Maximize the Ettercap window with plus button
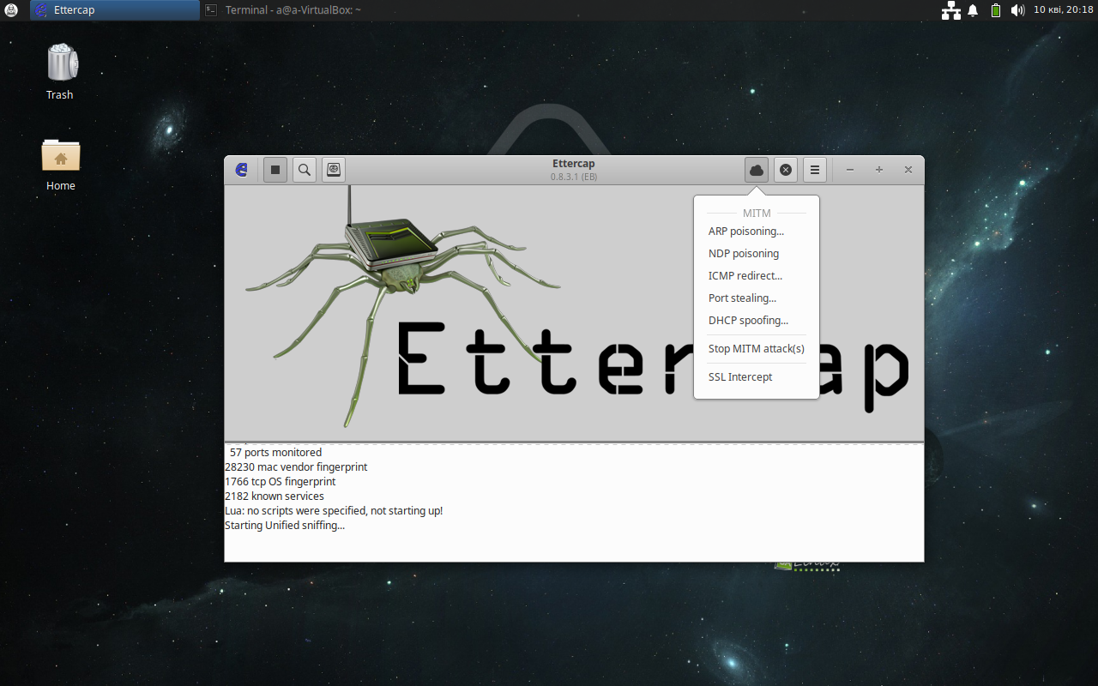Screen dimensions: 1098x686 (x=879, y=170)
